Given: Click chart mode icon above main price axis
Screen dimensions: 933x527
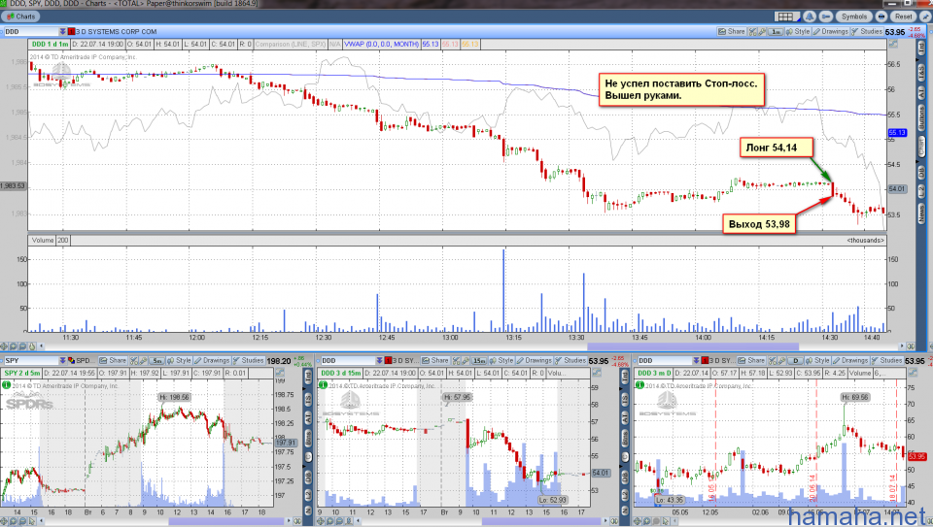Looking at the screenshot, I should click(893, 44).
